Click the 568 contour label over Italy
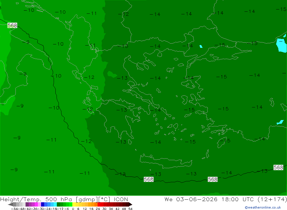The width and height of the screenshot is (287, 210). point(12,25)
